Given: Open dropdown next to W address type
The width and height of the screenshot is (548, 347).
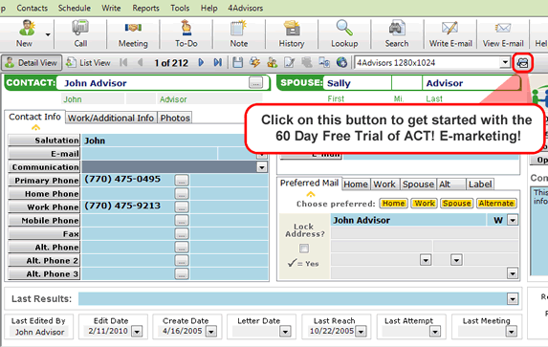Looking at the screenshot, I should pyautogui.click(x=513, y=221).
